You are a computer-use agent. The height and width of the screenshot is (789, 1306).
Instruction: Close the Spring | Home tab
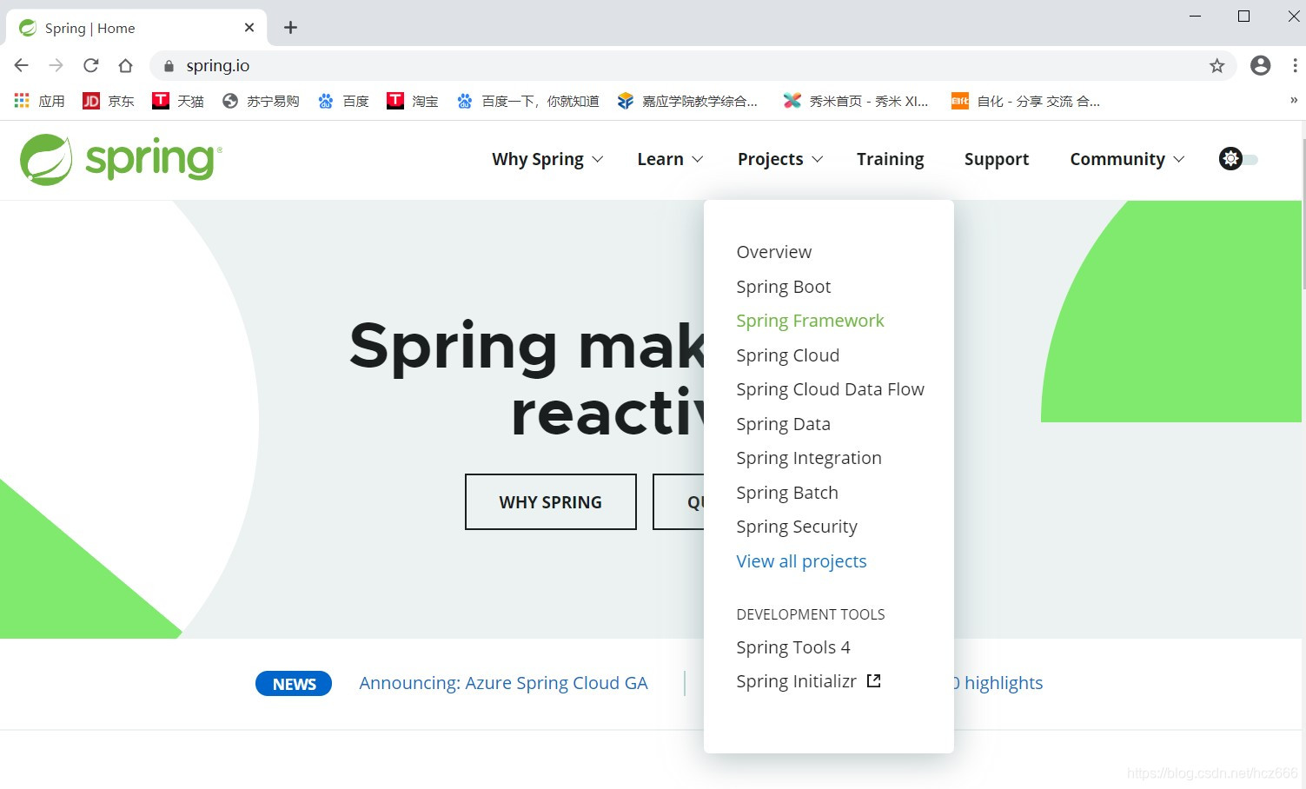coord(249,28)
